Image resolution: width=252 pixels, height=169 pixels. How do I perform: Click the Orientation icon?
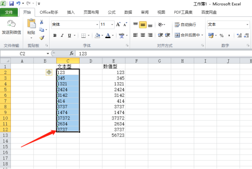coord(161,25)
